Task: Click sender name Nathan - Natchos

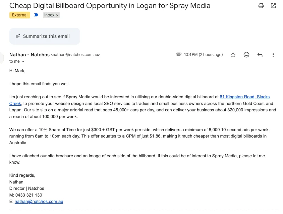Action: tap(30, 55)
